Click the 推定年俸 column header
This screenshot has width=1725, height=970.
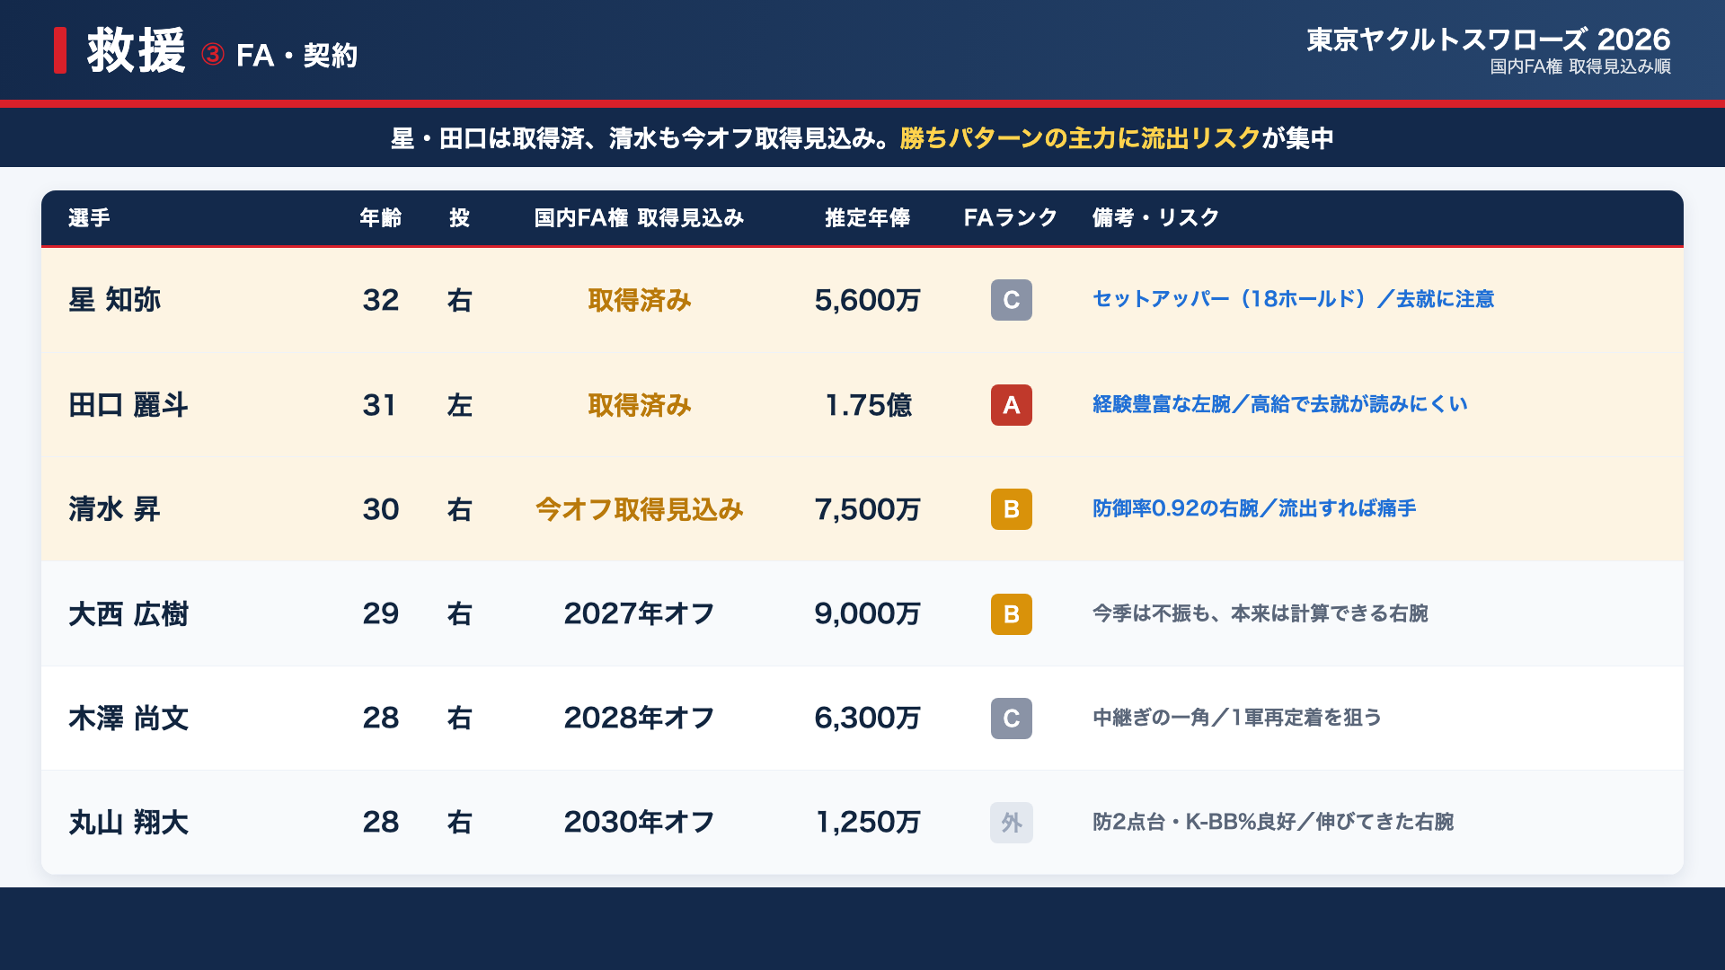[x=868, y=218]
